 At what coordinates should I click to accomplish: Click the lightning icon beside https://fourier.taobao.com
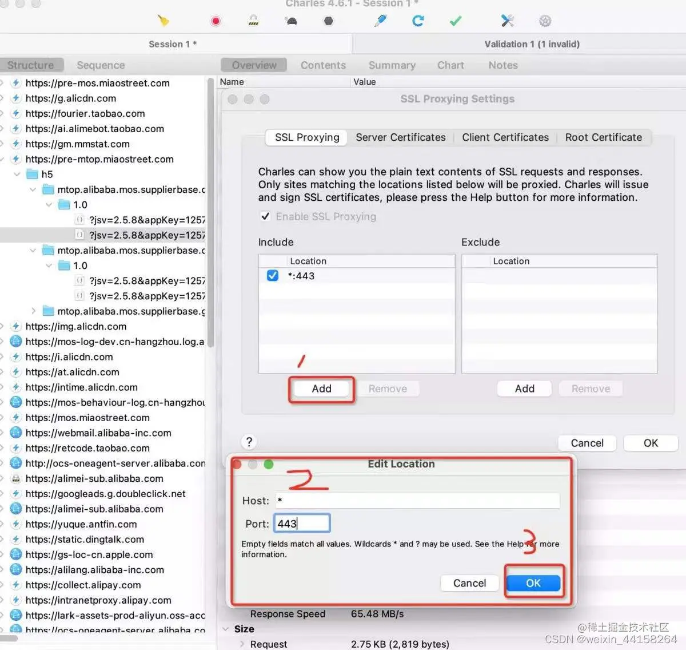16,113
